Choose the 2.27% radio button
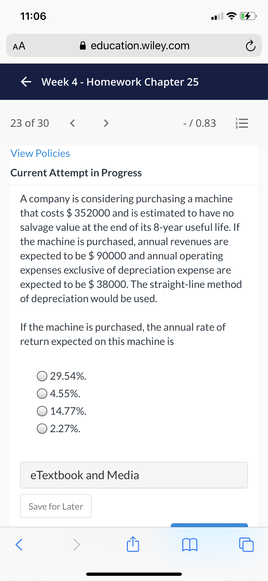This screenshot has width=268, height=581. 42,429
